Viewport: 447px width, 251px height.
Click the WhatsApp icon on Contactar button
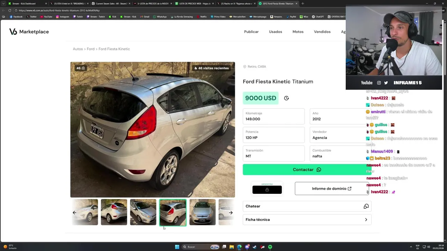pos(318,170)
